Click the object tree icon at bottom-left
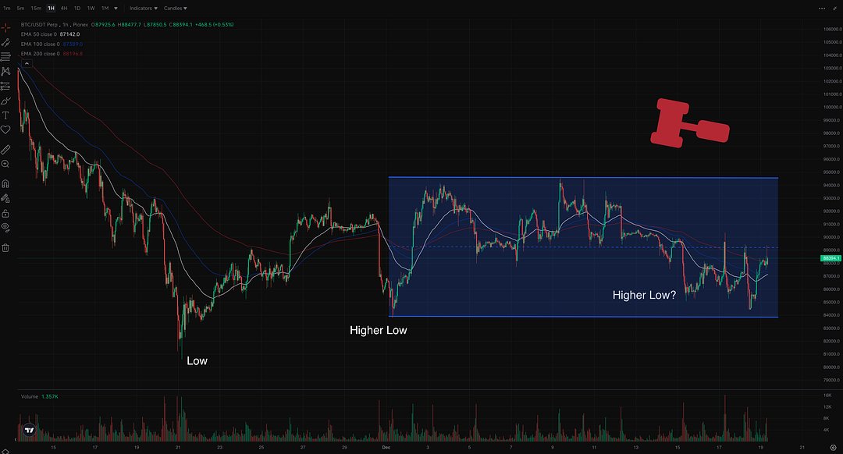The height and width of the screenshot is (454, 843). point(5,450)
